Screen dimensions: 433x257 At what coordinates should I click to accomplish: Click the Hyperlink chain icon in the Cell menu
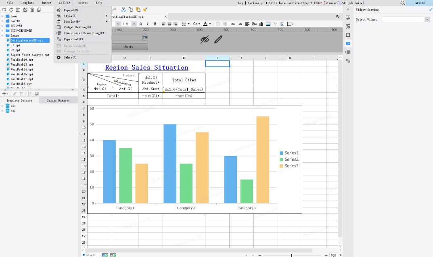(59, 39)
